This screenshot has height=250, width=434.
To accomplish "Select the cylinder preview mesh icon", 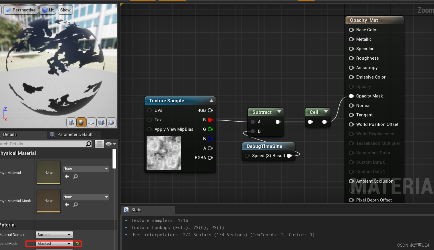I will 71,122.
